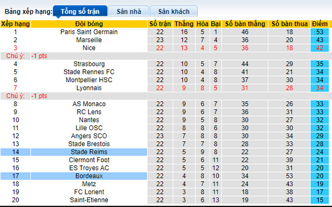The image size is (332, 207).
Task: Click FC Lorient team name
Action: pyautogui.click(x=89, y=192)
